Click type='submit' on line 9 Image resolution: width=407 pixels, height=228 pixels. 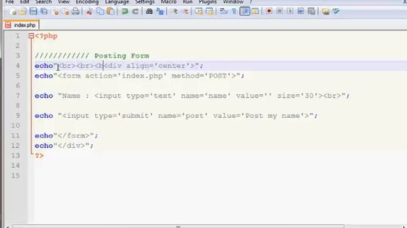click(124, 115)
